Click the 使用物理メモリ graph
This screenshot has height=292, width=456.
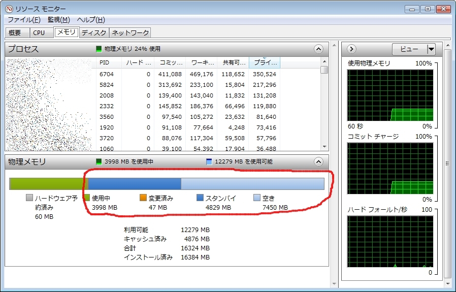click(390, 95)
